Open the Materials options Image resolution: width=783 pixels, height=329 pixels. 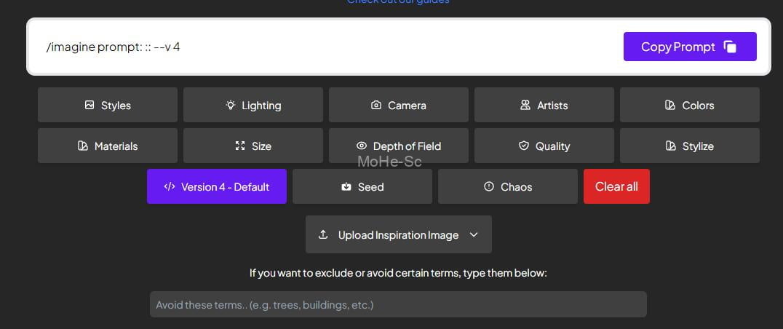(108, 146)
